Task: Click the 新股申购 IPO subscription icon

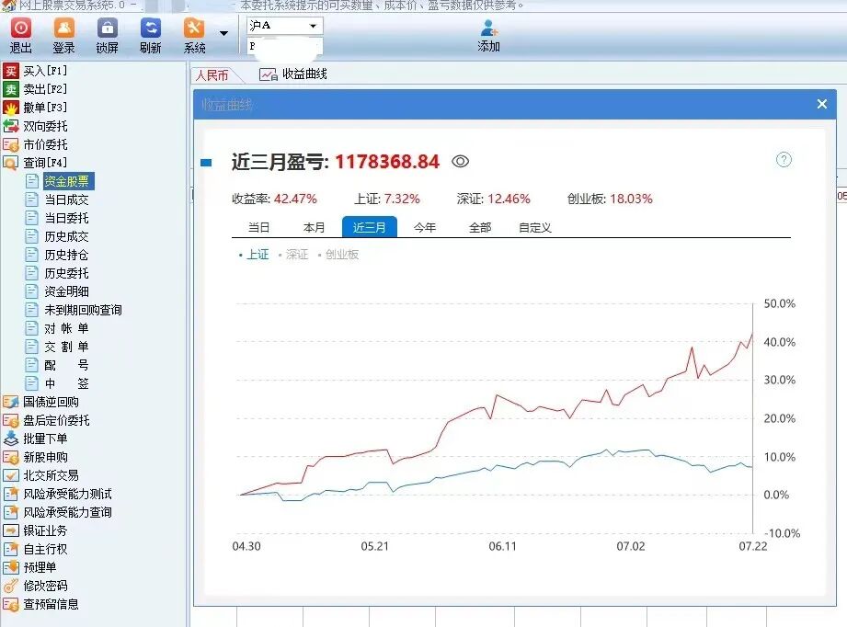Action: coord(11,458)
